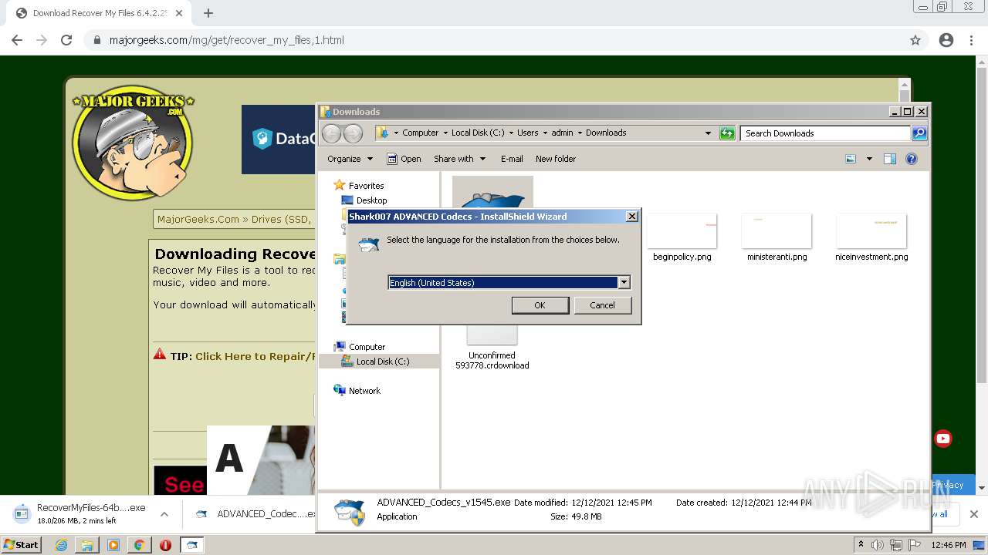Expand the address bar history dropdown

coord(708,133)
